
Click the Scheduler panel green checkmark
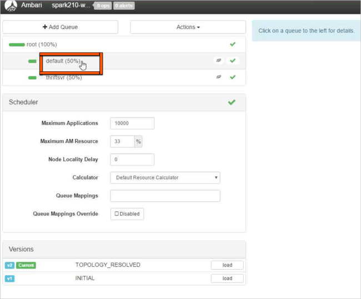[232, 102]
